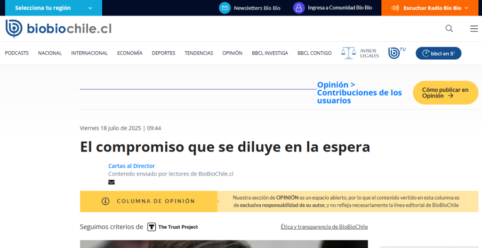
Task: Click the Comunidad user profile icon
Action: (x=299, y=8)
